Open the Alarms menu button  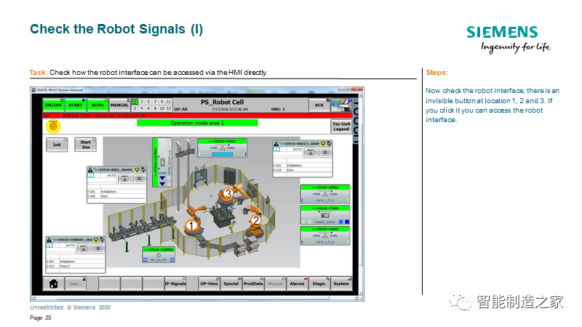pos(298,283)
